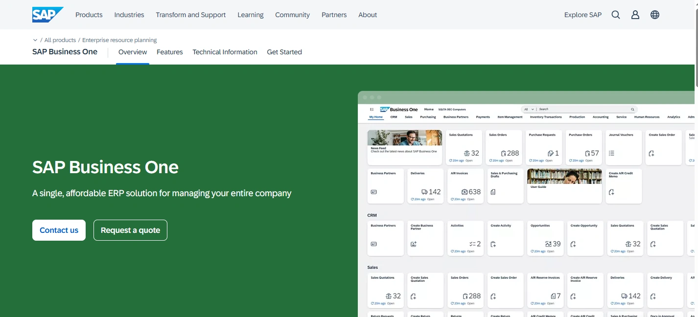
Task: Click the Create Activity tile in the preview
Action: 506,238
